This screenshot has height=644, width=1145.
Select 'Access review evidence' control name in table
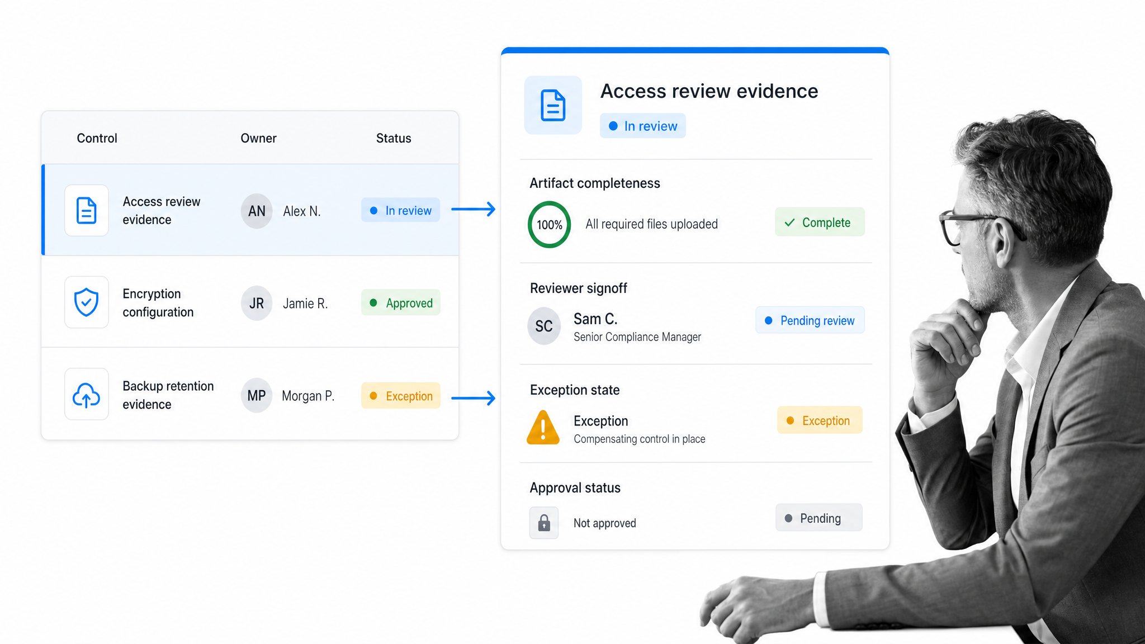click(162, 211)
